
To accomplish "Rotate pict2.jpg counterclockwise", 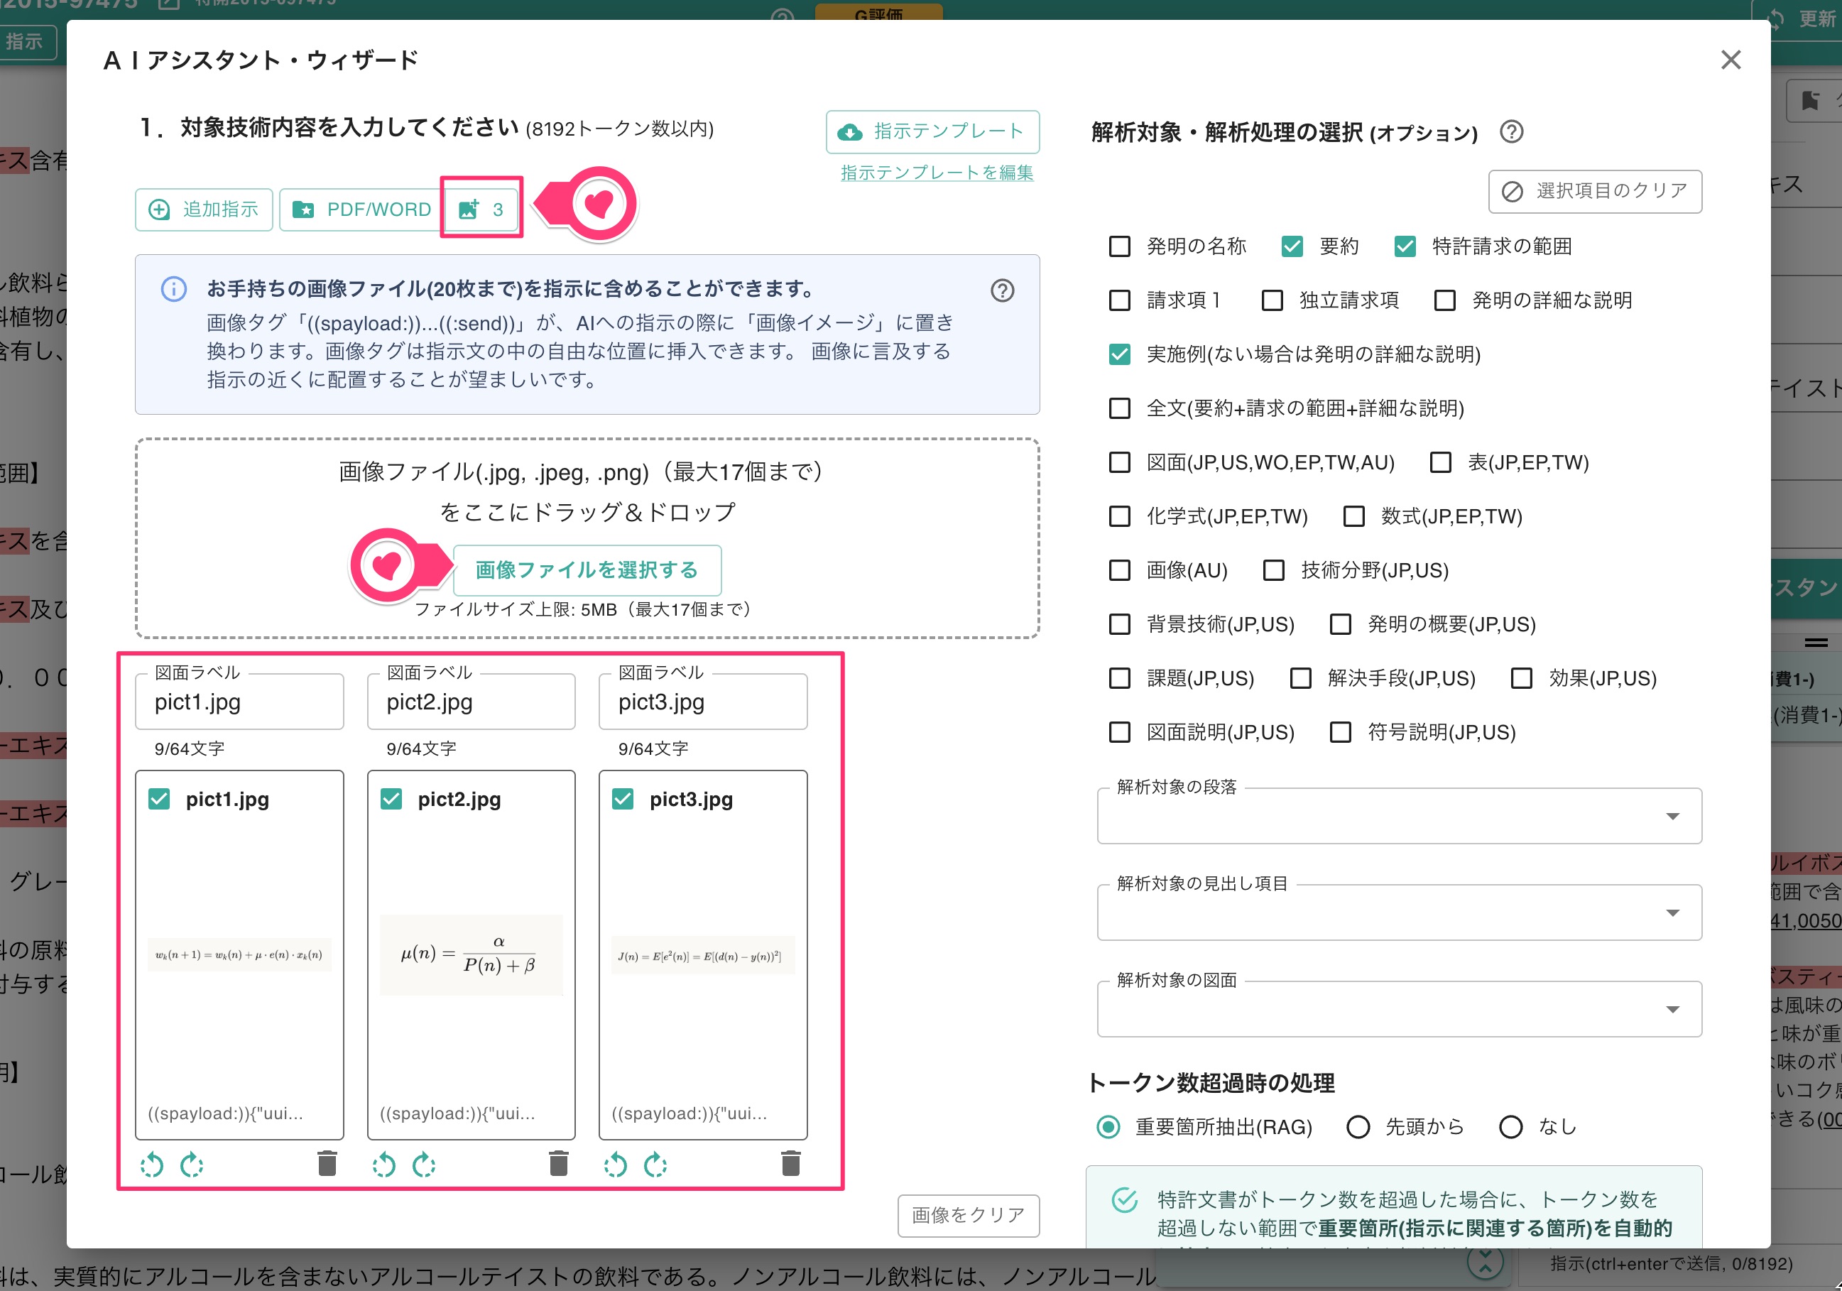I will tap(383, 1164).
